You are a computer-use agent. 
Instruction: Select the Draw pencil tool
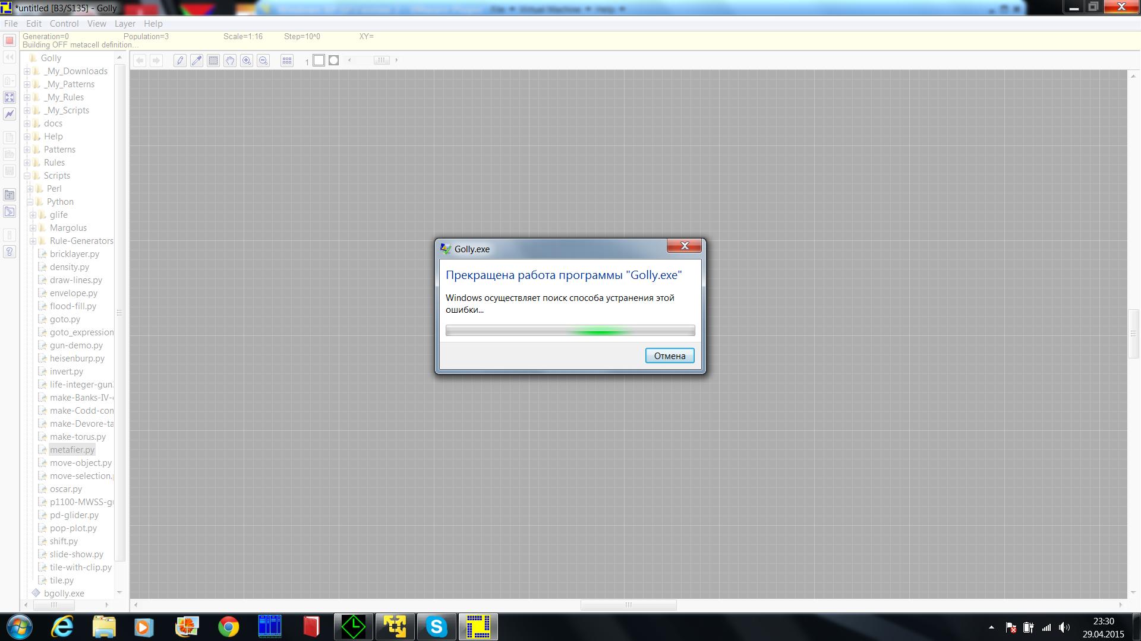tap(179, 61)
